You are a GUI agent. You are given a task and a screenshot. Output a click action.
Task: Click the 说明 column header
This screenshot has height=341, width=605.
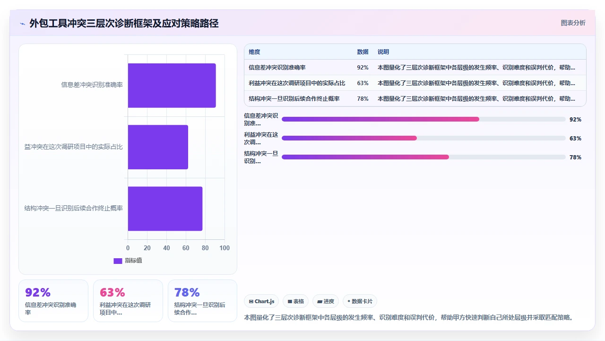pyautogui.click(x=383, y=52)
